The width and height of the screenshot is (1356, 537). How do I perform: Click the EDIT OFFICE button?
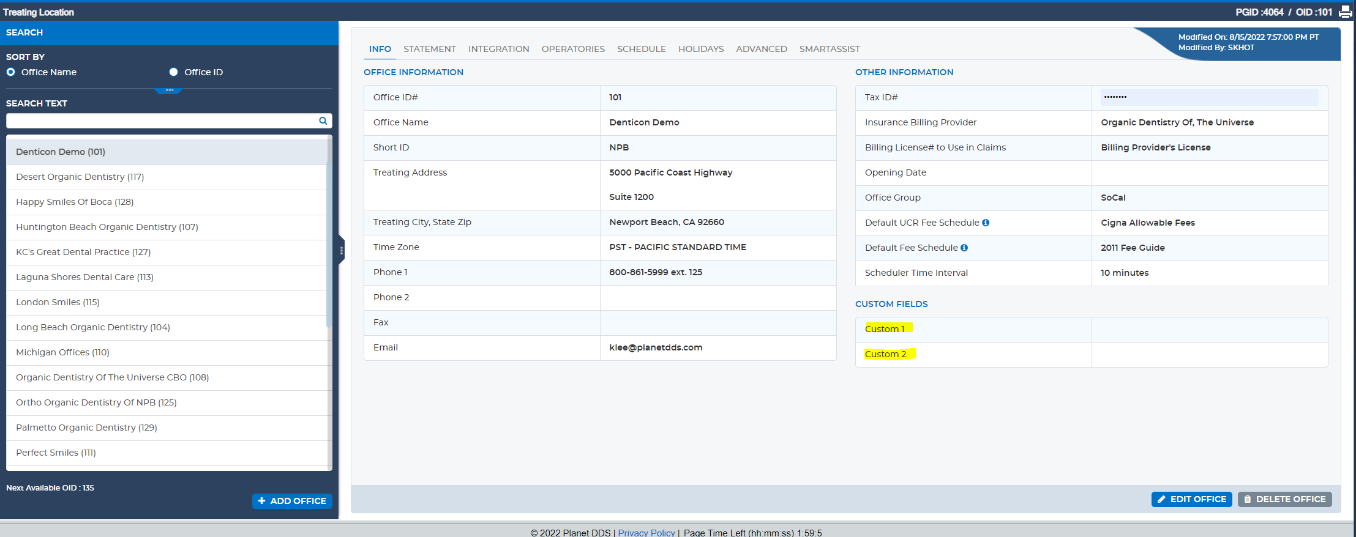[1191, 499]
